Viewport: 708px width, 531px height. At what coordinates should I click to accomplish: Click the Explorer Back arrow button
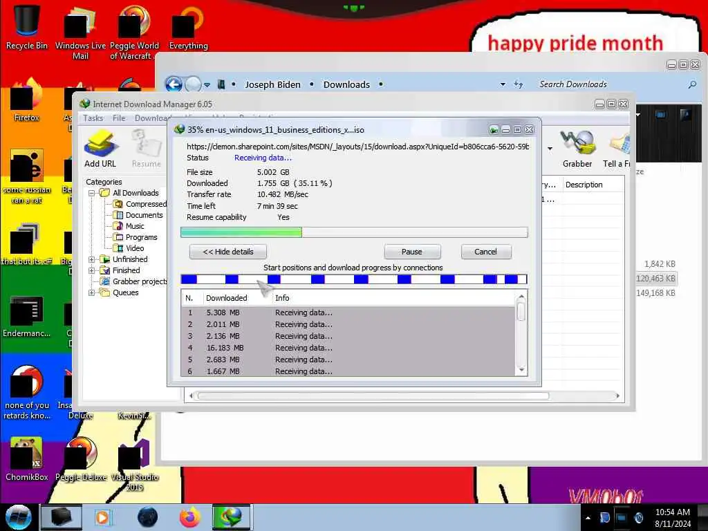[174, 84]
